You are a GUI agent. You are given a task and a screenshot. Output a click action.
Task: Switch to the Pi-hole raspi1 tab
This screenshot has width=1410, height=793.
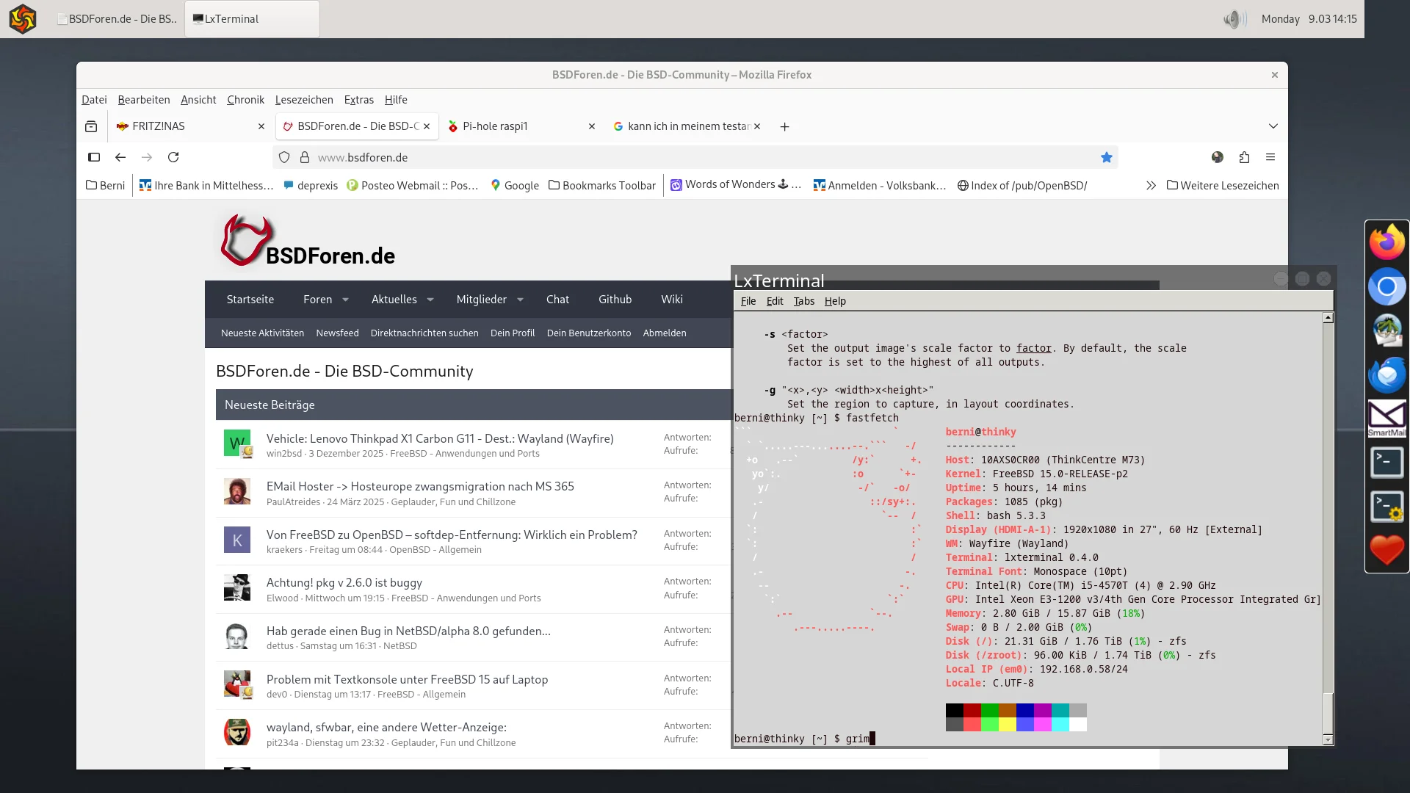(495, 126)
